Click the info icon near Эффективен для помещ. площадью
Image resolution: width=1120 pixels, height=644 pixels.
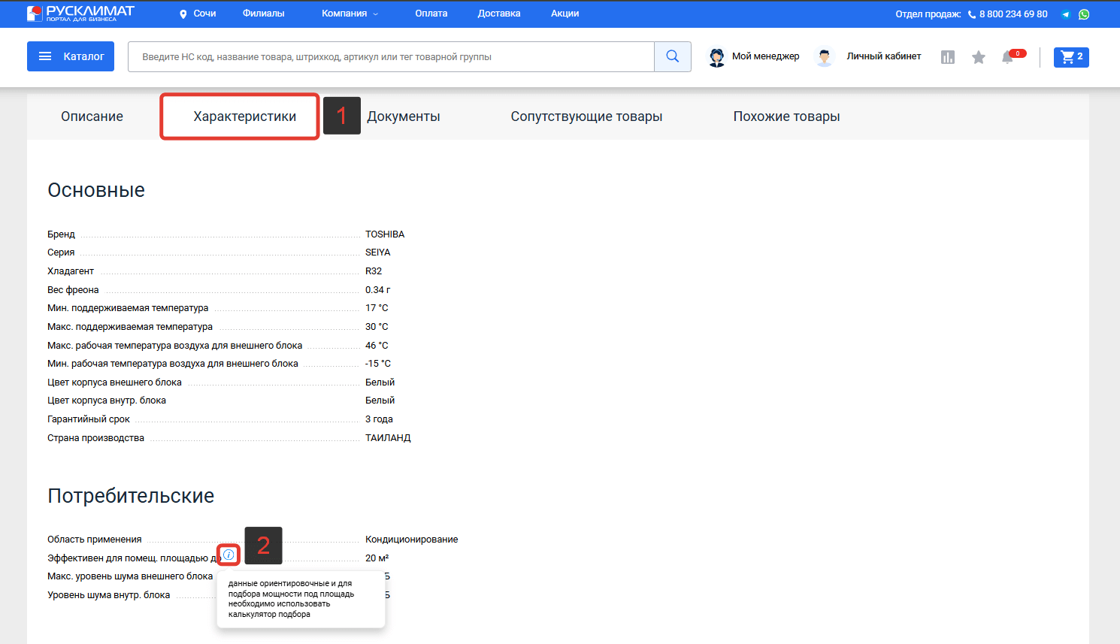pos(229,555)
